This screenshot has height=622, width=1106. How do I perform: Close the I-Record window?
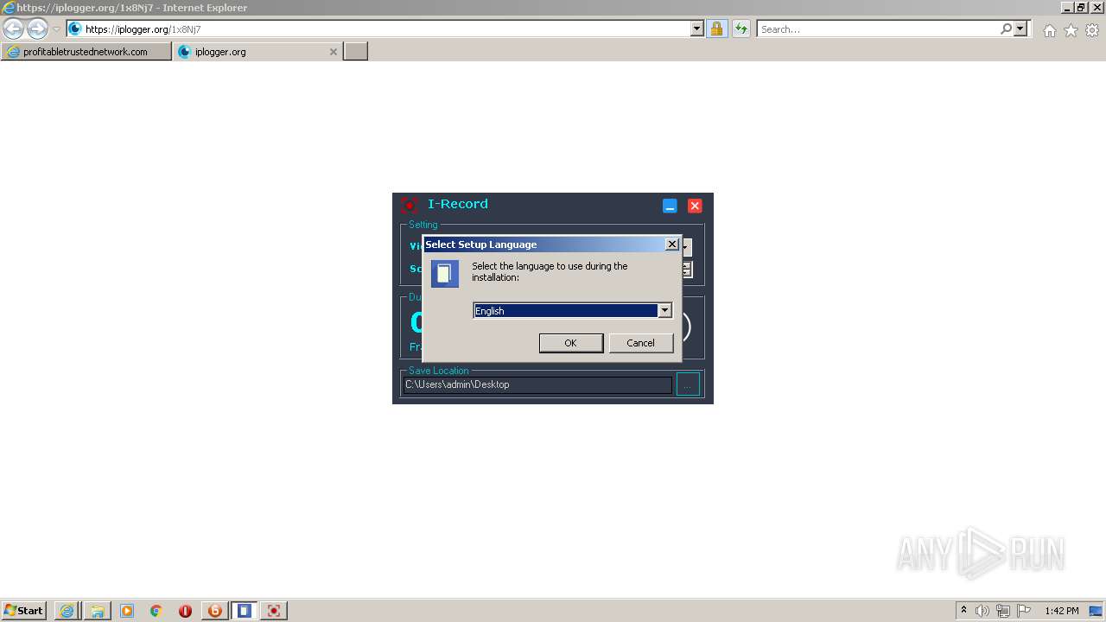695,206
